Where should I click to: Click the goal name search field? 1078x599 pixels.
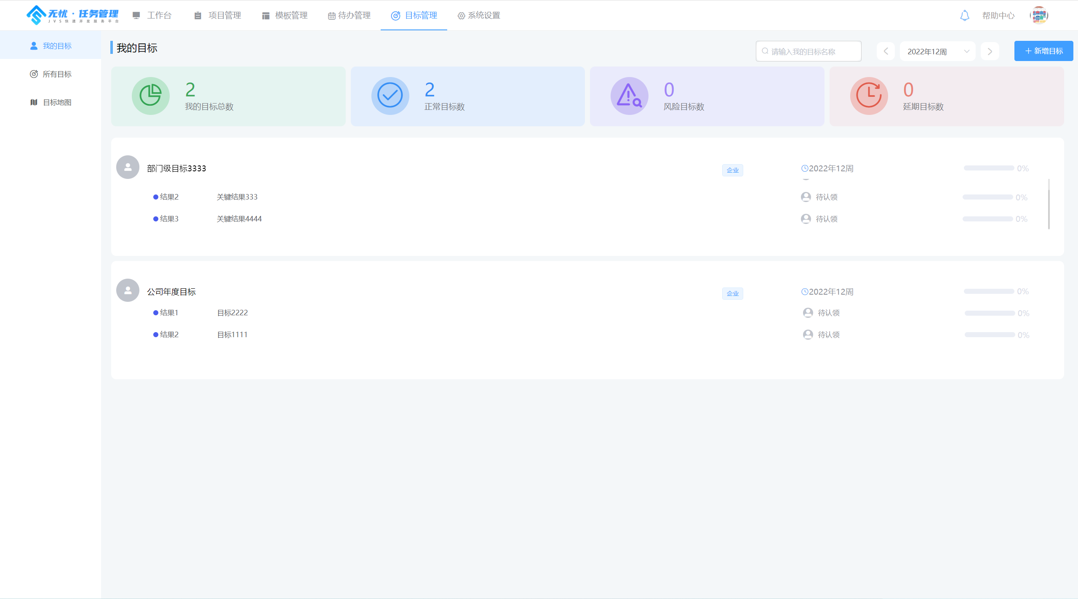point(808,51)
